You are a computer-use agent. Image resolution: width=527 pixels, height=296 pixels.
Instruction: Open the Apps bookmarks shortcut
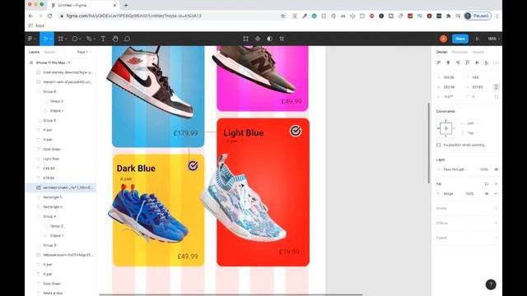[x=36, y=25]
